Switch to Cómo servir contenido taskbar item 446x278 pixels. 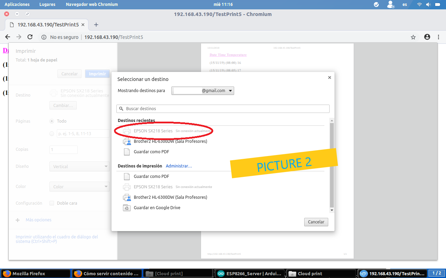click(x=107, y=273)
